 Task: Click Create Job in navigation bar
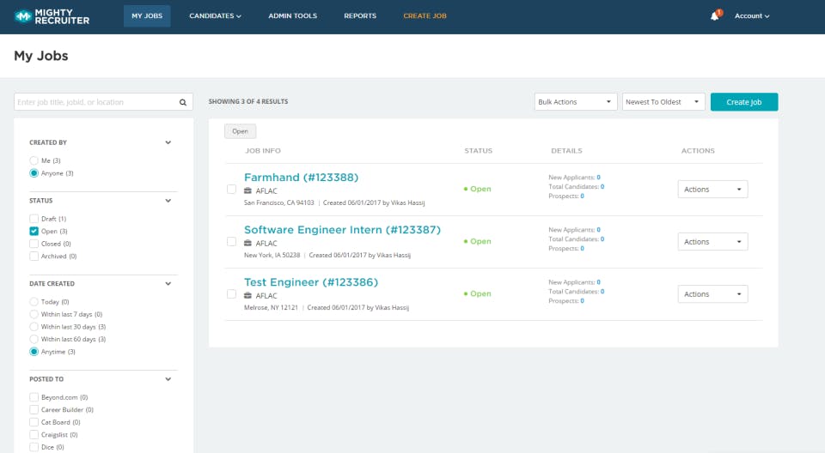(x=425, y=16)
